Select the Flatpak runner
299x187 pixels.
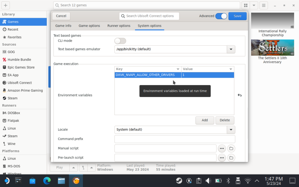[x=23, y=121]
